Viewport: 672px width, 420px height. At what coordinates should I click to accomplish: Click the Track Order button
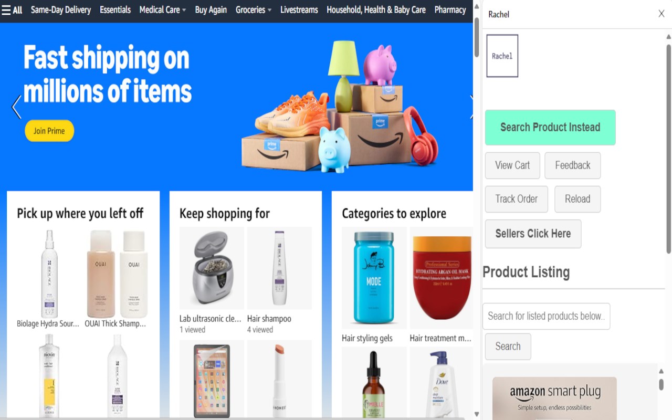coord(517,199)
